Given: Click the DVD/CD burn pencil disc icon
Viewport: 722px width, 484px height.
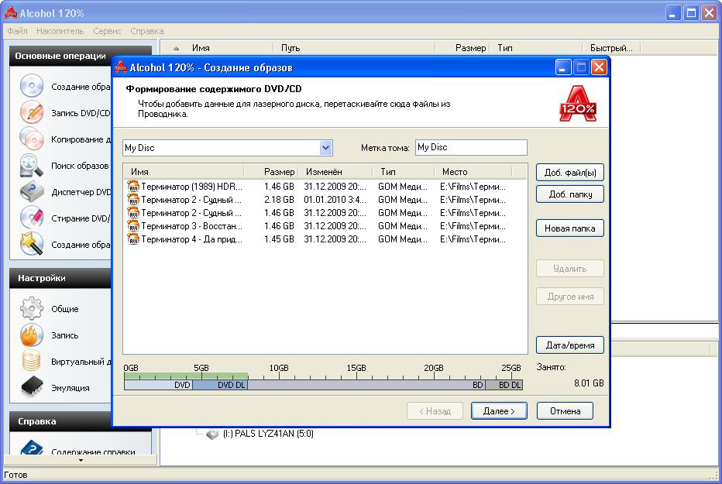Looking at the screenshot, I should pyautogui.click(x=31, y=112).
